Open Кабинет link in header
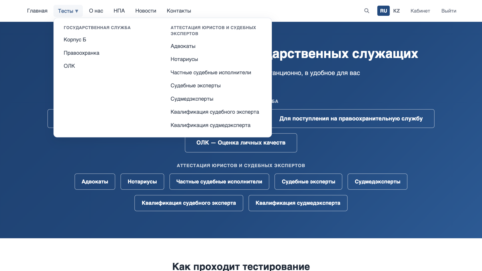The image size is (482, 271). tap(420, 11)
